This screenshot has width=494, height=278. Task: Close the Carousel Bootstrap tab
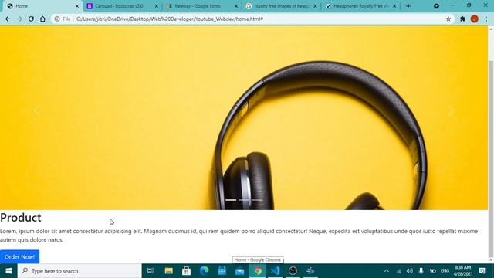coord(157,6)
